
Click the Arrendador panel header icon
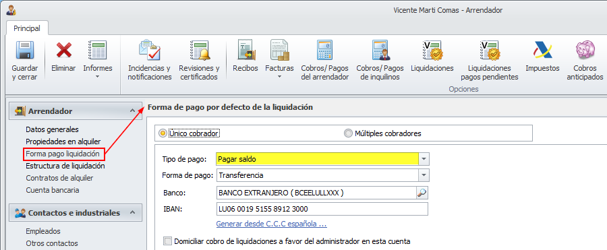click(x=20, y=111)
